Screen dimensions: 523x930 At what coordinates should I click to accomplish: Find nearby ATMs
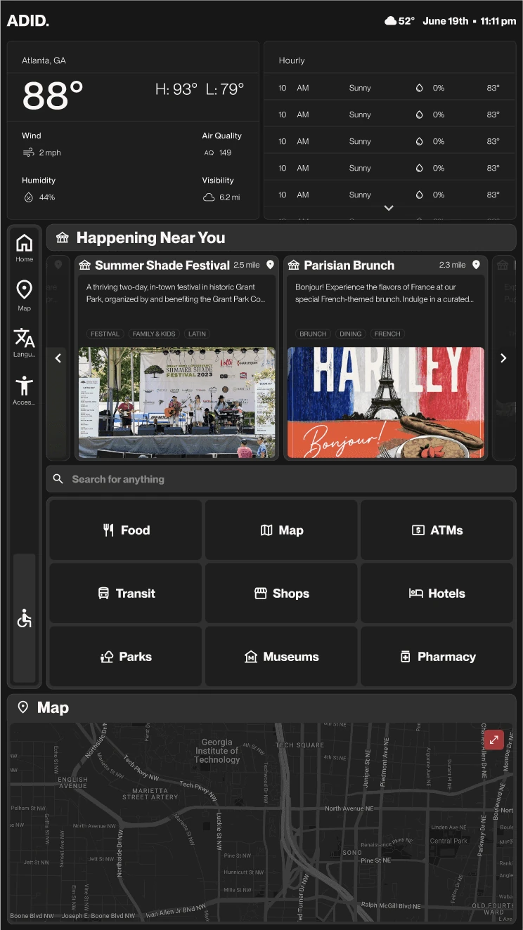[x=437, y=530]
